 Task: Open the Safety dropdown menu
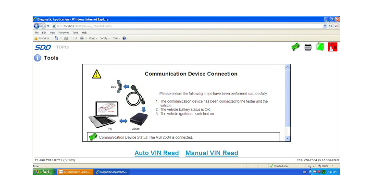[105, 38]
